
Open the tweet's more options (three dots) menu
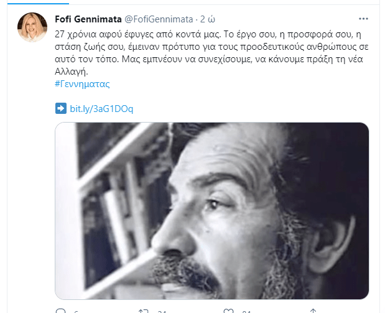pos(363,19)
